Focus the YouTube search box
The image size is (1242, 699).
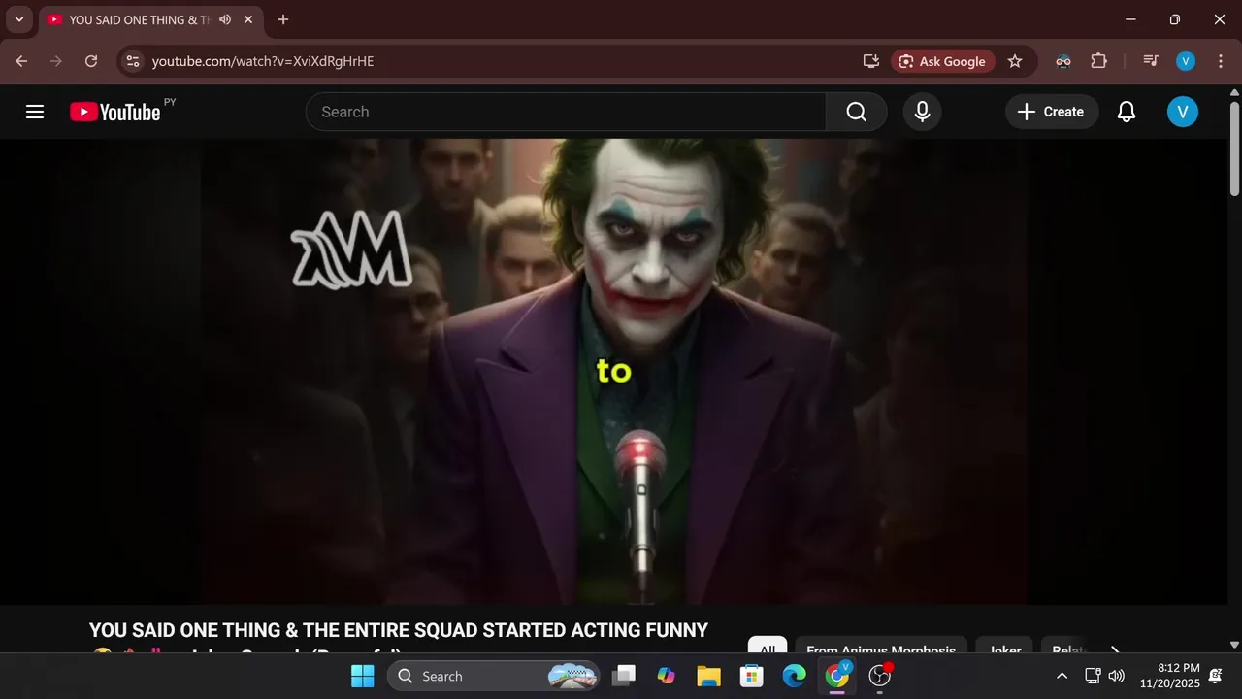567,112
